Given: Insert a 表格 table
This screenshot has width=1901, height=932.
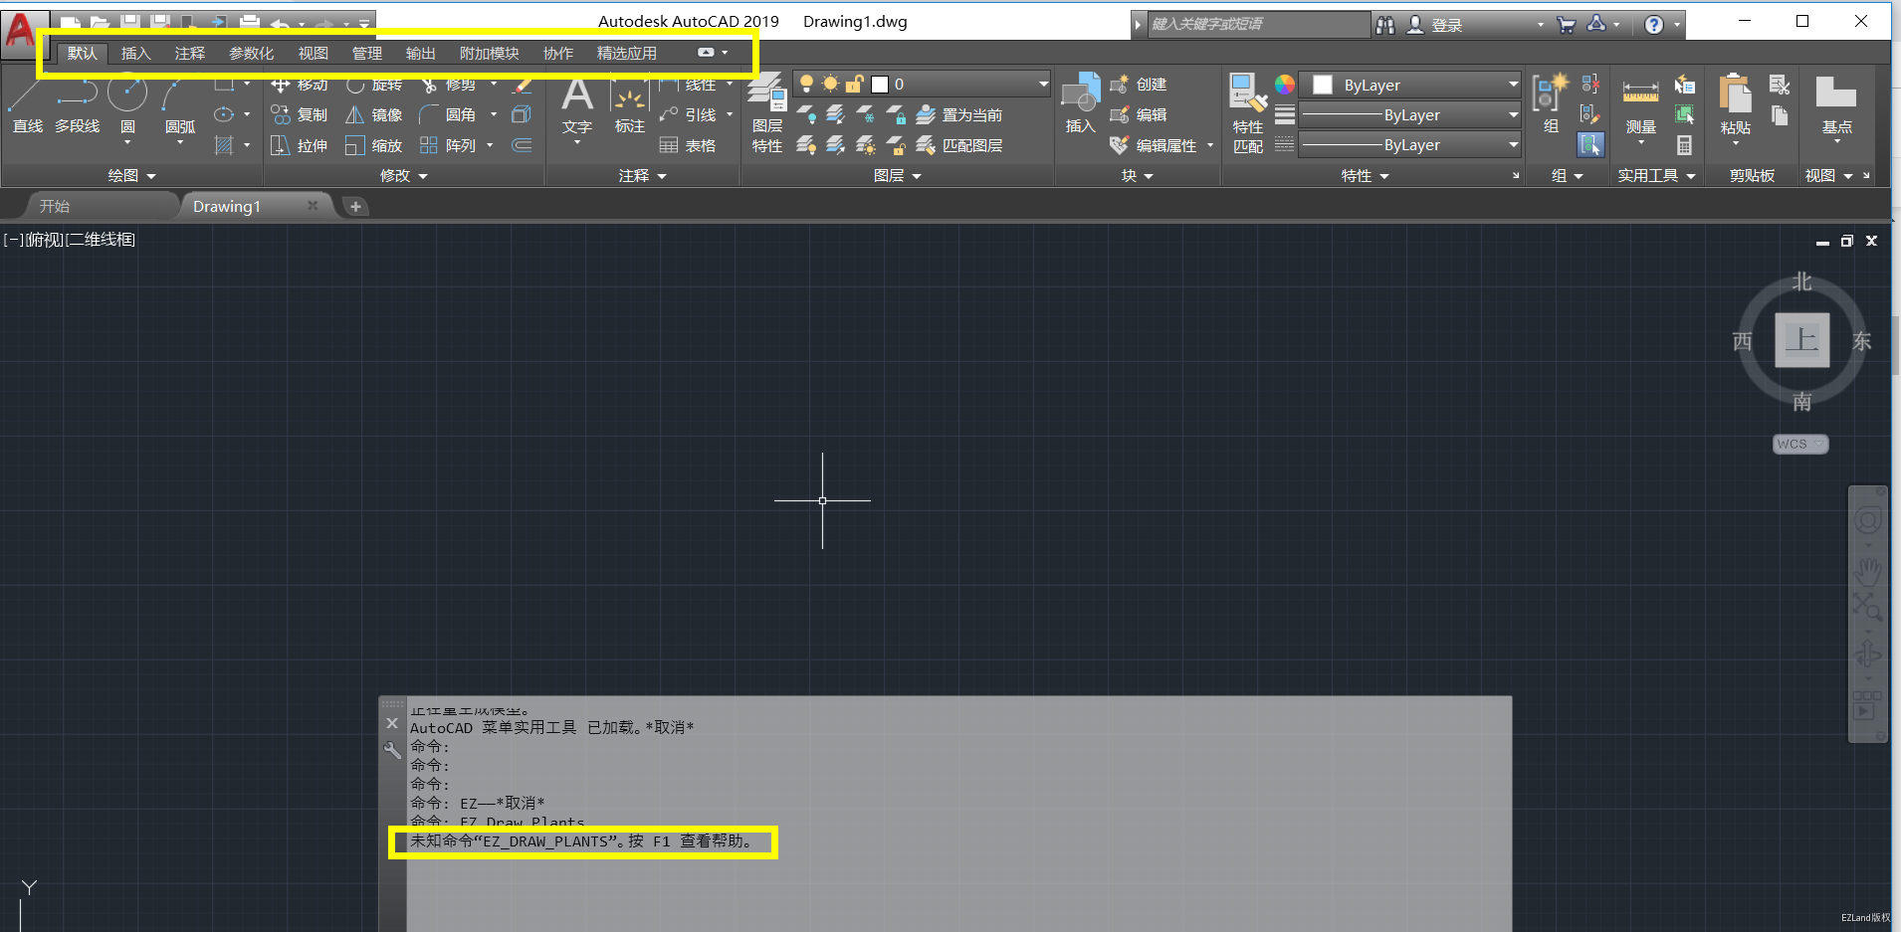Looking at the screenshot, I should 688,146.
